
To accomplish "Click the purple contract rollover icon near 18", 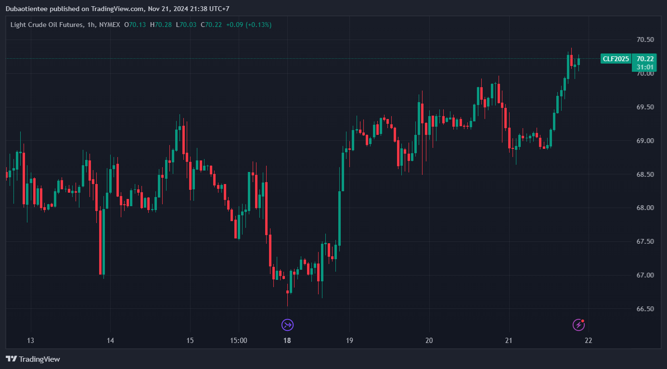I will click(x=287, y=325).
